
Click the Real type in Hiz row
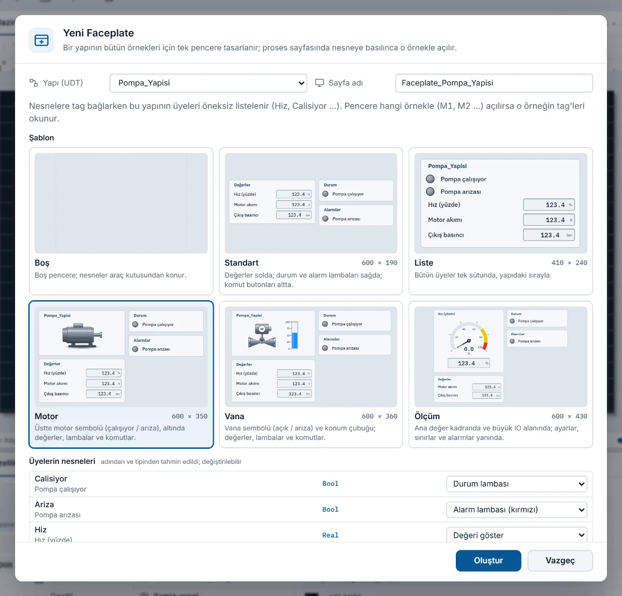point(330,535)
